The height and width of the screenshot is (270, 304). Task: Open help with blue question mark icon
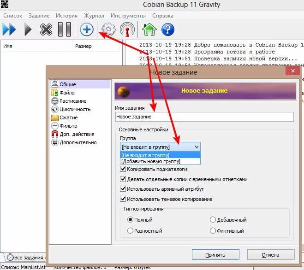click(168, 29)
